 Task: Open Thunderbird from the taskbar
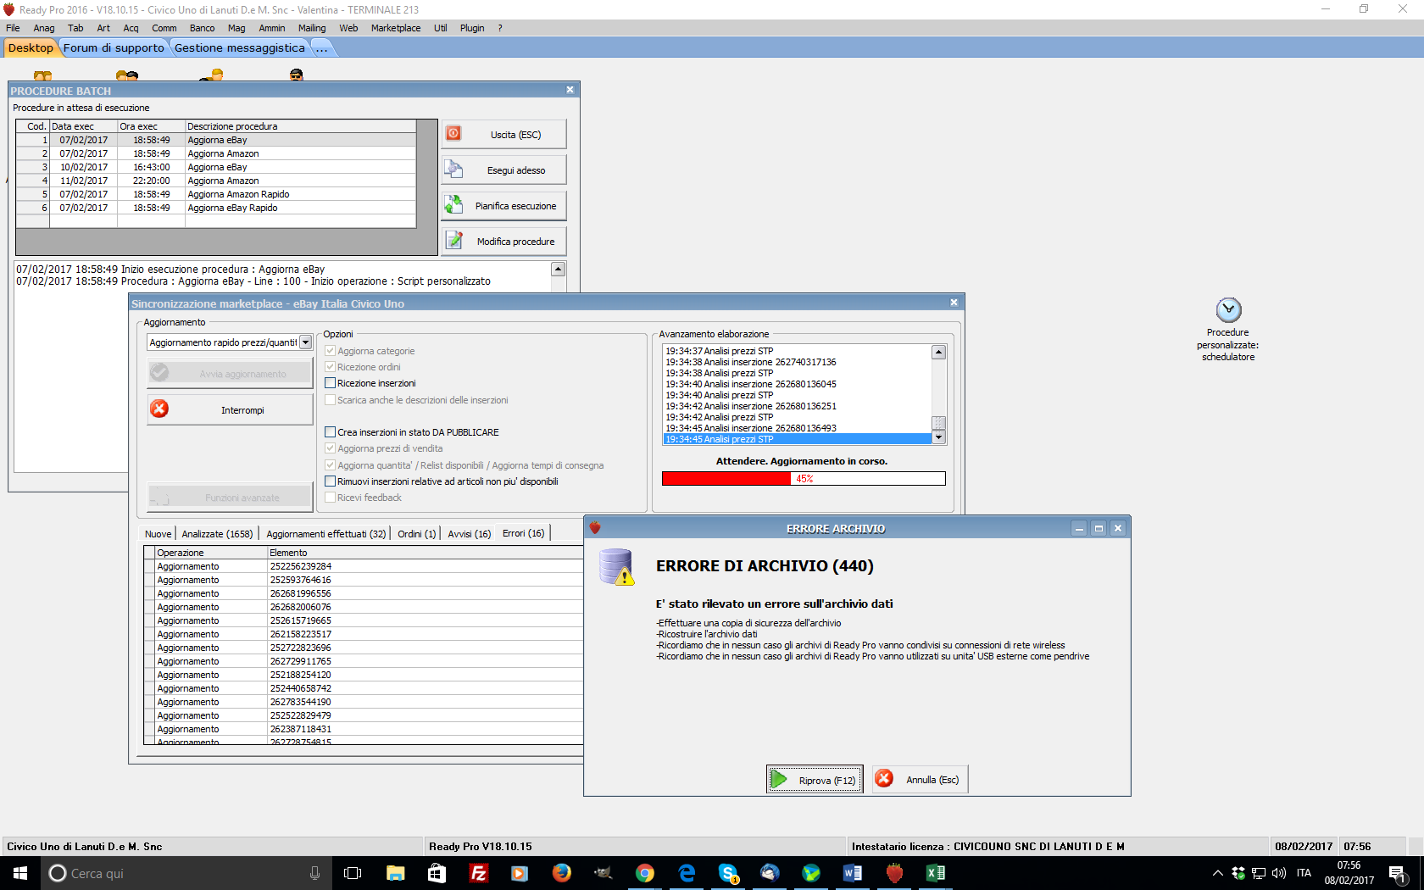click(770, 873)
